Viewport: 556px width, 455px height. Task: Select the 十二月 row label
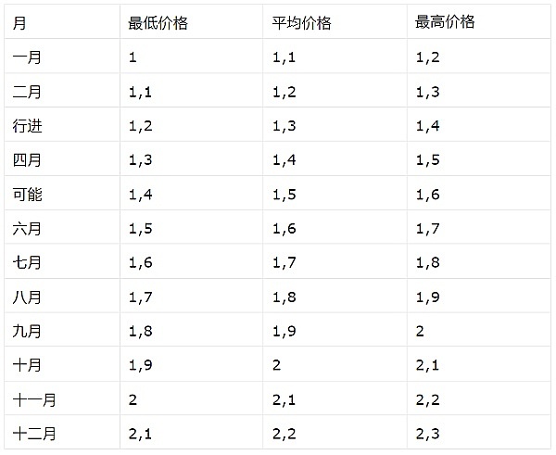point(35,433)
